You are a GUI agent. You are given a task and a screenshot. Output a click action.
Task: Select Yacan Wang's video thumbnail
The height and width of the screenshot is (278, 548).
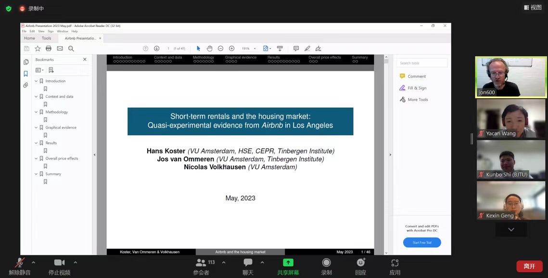coord(511,118)
